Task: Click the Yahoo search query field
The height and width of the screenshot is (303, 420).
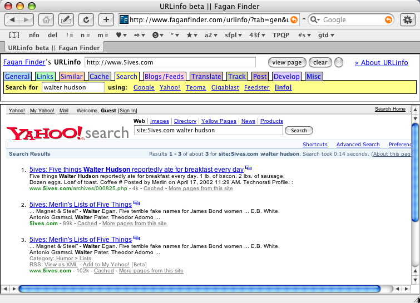Action: tap(209, 130)
